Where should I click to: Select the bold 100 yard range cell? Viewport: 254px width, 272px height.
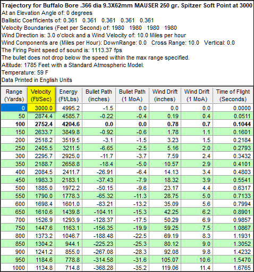14,124
